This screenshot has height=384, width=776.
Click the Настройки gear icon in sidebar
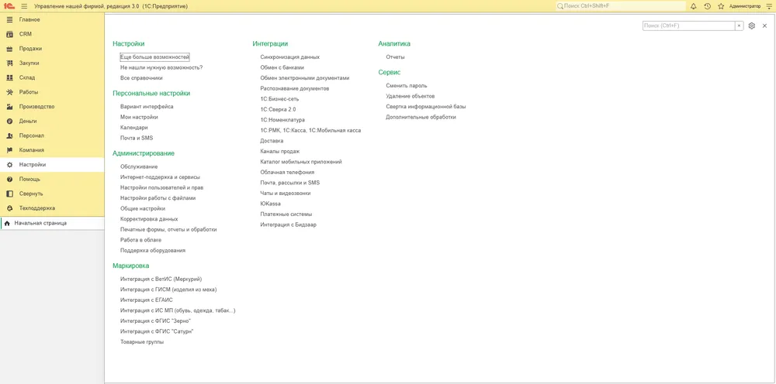(9, 165)
